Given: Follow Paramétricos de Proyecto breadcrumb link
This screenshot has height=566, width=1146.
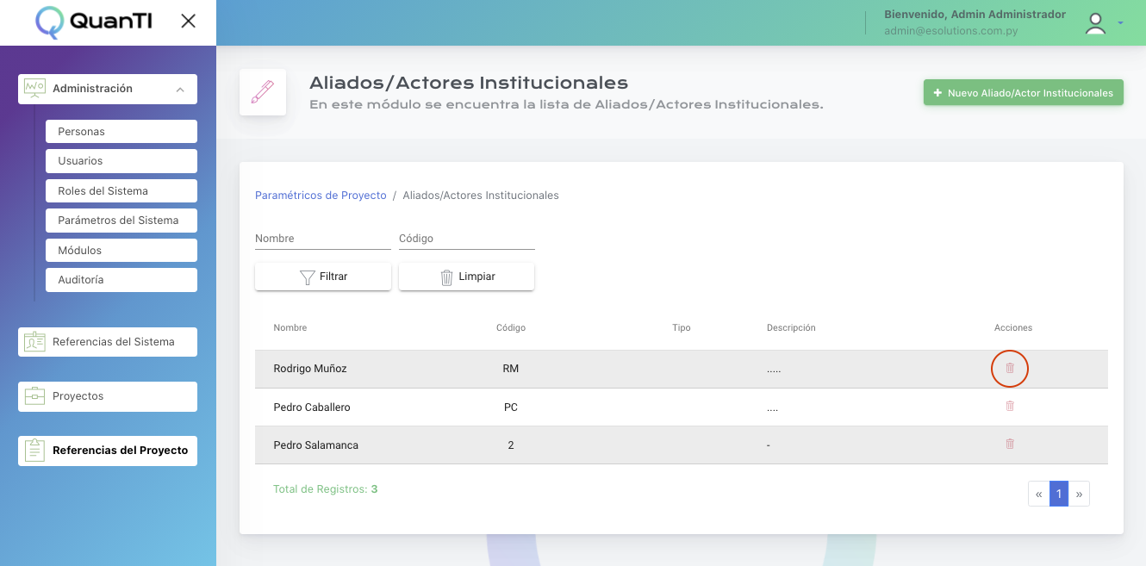Looking at the screenshot, I should (321, 196).
